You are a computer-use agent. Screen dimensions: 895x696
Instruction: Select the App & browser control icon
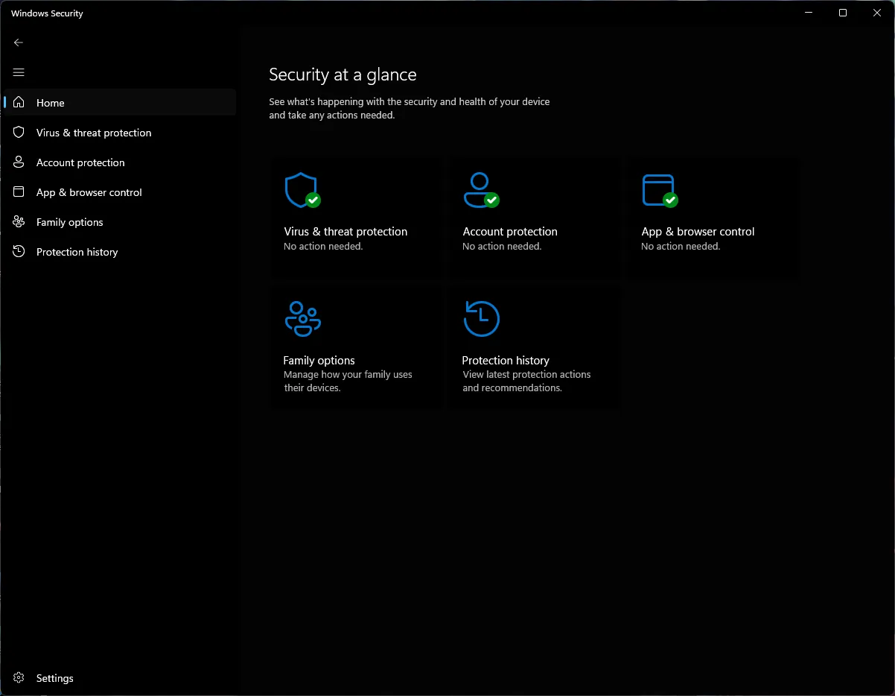point(659,189)
